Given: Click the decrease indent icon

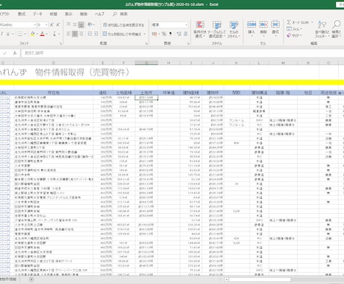Looking at the screenshot, I should click(x=90, y=34).
